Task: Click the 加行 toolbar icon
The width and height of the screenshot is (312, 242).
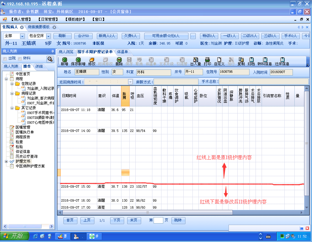Action: (x=231, y=62)
